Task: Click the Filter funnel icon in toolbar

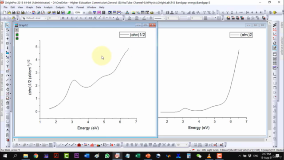Action: (204, 12)
